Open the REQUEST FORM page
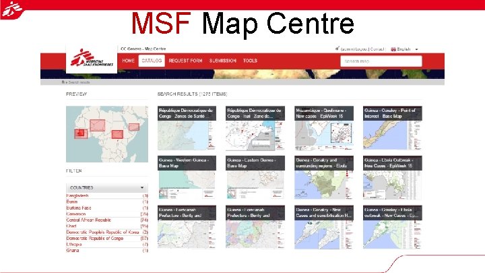Image resolution: width=485 pixels, height=273 pixels. pyautogui.click(x=185, y=61)
